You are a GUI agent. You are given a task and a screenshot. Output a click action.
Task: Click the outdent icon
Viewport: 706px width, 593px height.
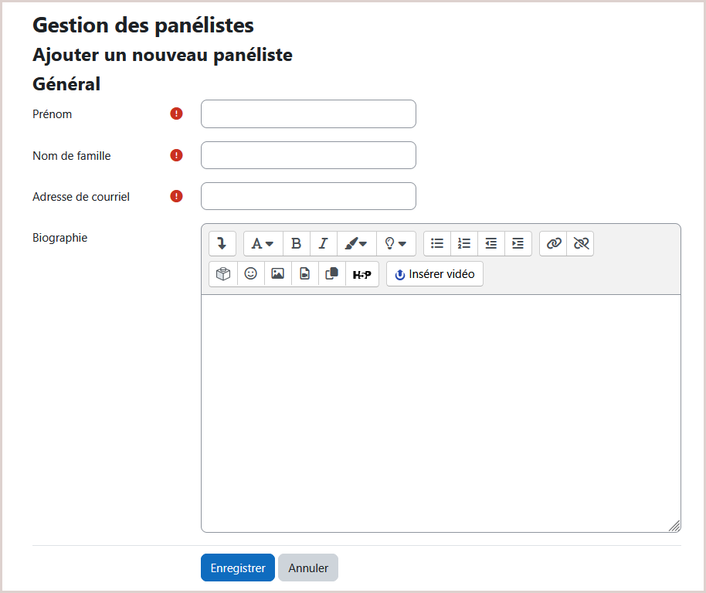pyautogui.click(x=491, y=243)
